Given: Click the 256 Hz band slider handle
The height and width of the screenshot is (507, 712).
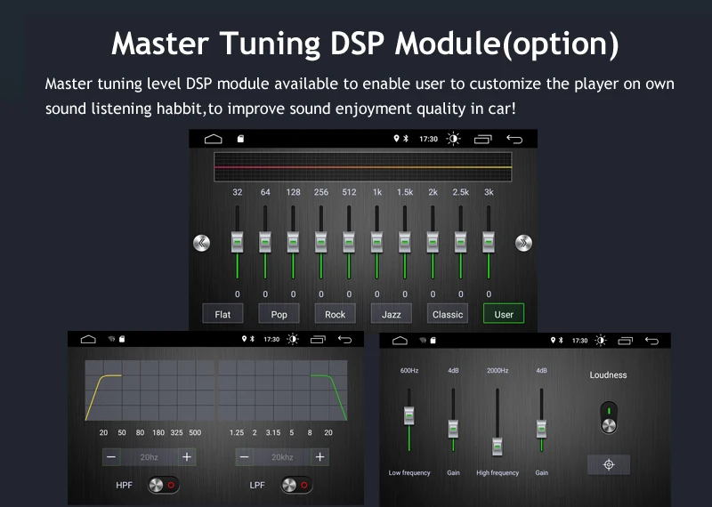Looking at the screenshot, I should 321,242.
